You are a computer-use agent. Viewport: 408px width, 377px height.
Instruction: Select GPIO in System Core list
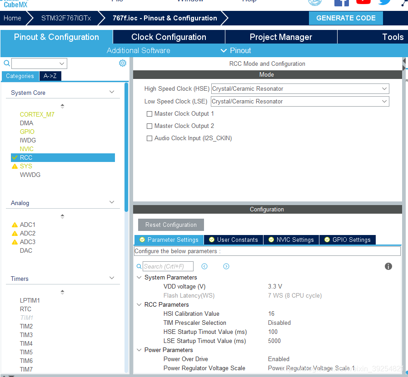coord(27,132)
